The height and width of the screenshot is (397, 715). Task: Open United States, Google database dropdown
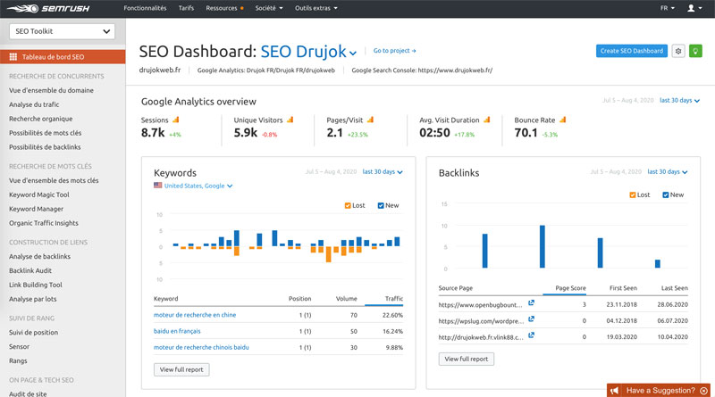pyautogui.click(x=198, y=186)
